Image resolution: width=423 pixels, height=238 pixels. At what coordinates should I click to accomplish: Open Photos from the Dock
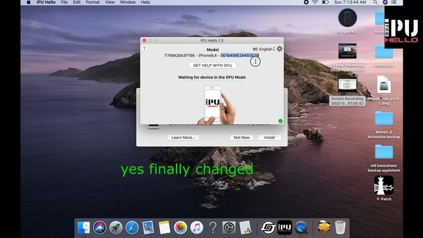pyautogui.click(x=180, y=227)
